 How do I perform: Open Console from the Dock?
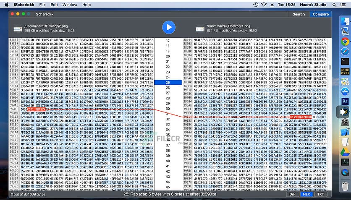click(345, 72)
